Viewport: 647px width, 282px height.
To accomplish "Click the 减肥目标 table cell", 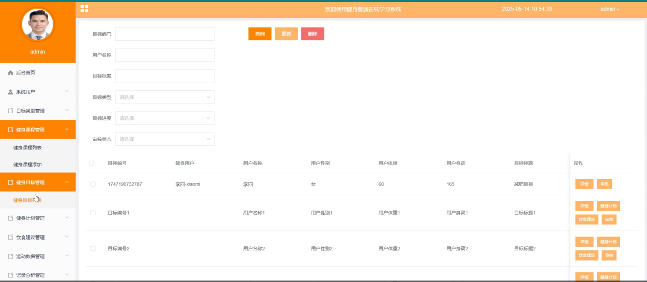I will pos(523,184).
